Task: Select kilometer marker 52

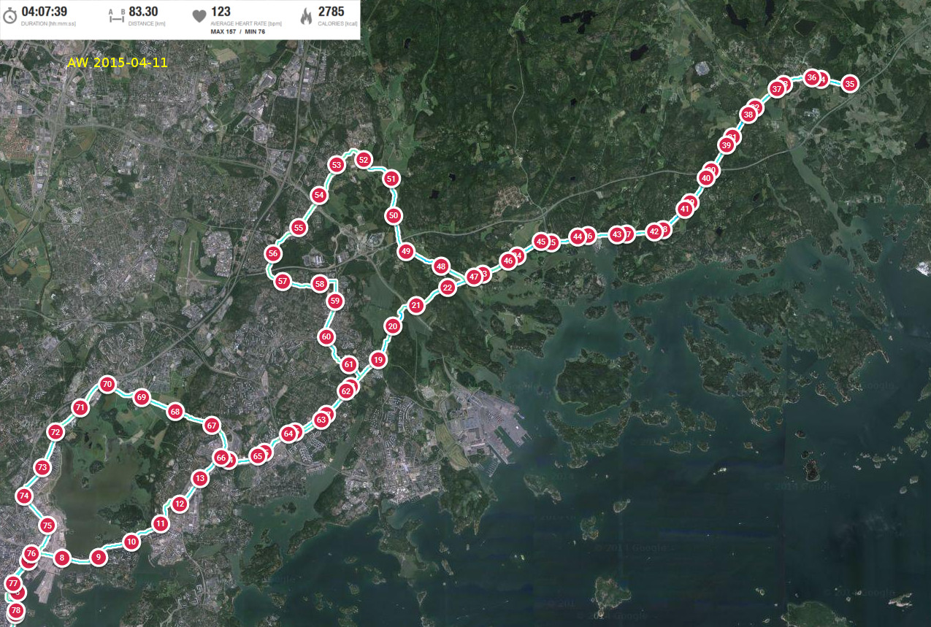Action: (x=363, y=160)
